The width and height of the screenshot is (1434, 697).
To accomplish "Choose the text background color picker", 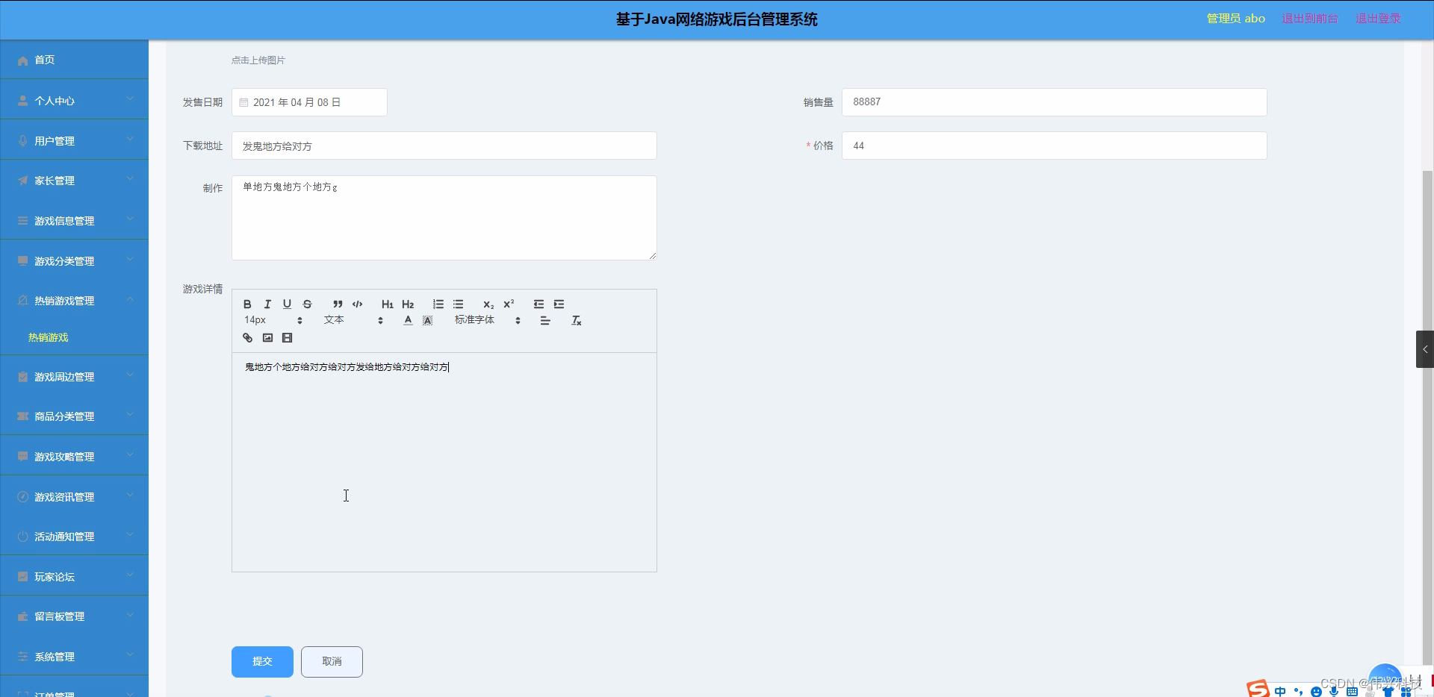I will point(427,321).
